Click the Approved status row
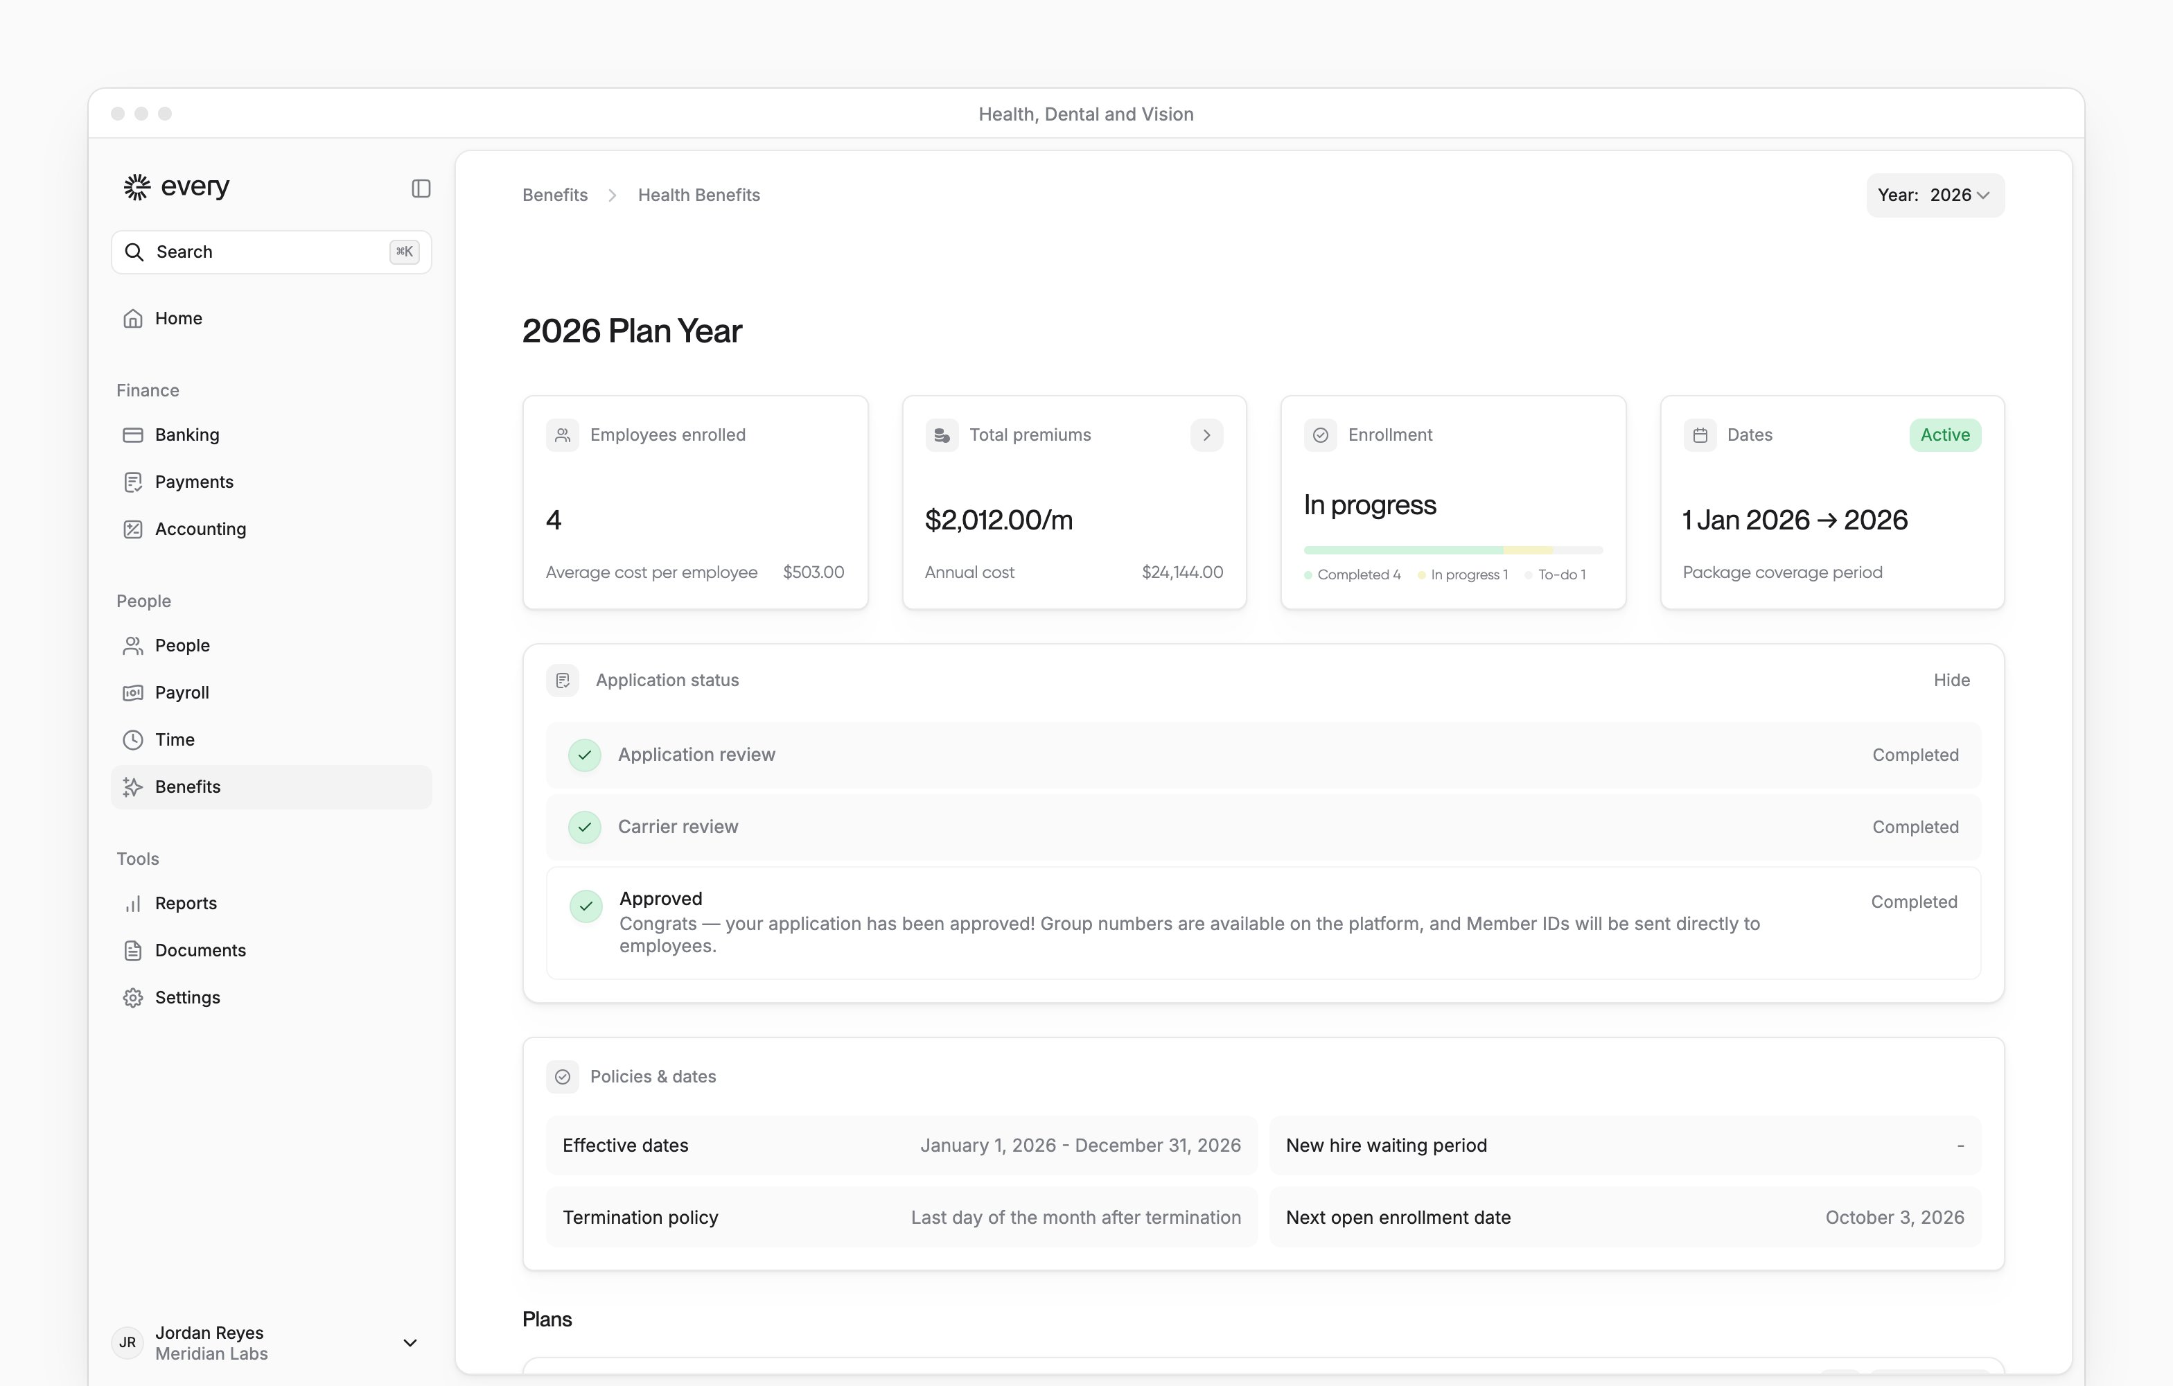Image resolution: width=2173 pixels, height=1386 pixels. tap(1263, 923)
